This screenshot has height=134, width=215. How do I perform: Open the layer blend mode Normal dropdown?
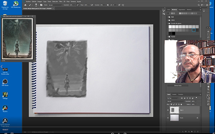[x=176, y=101]
